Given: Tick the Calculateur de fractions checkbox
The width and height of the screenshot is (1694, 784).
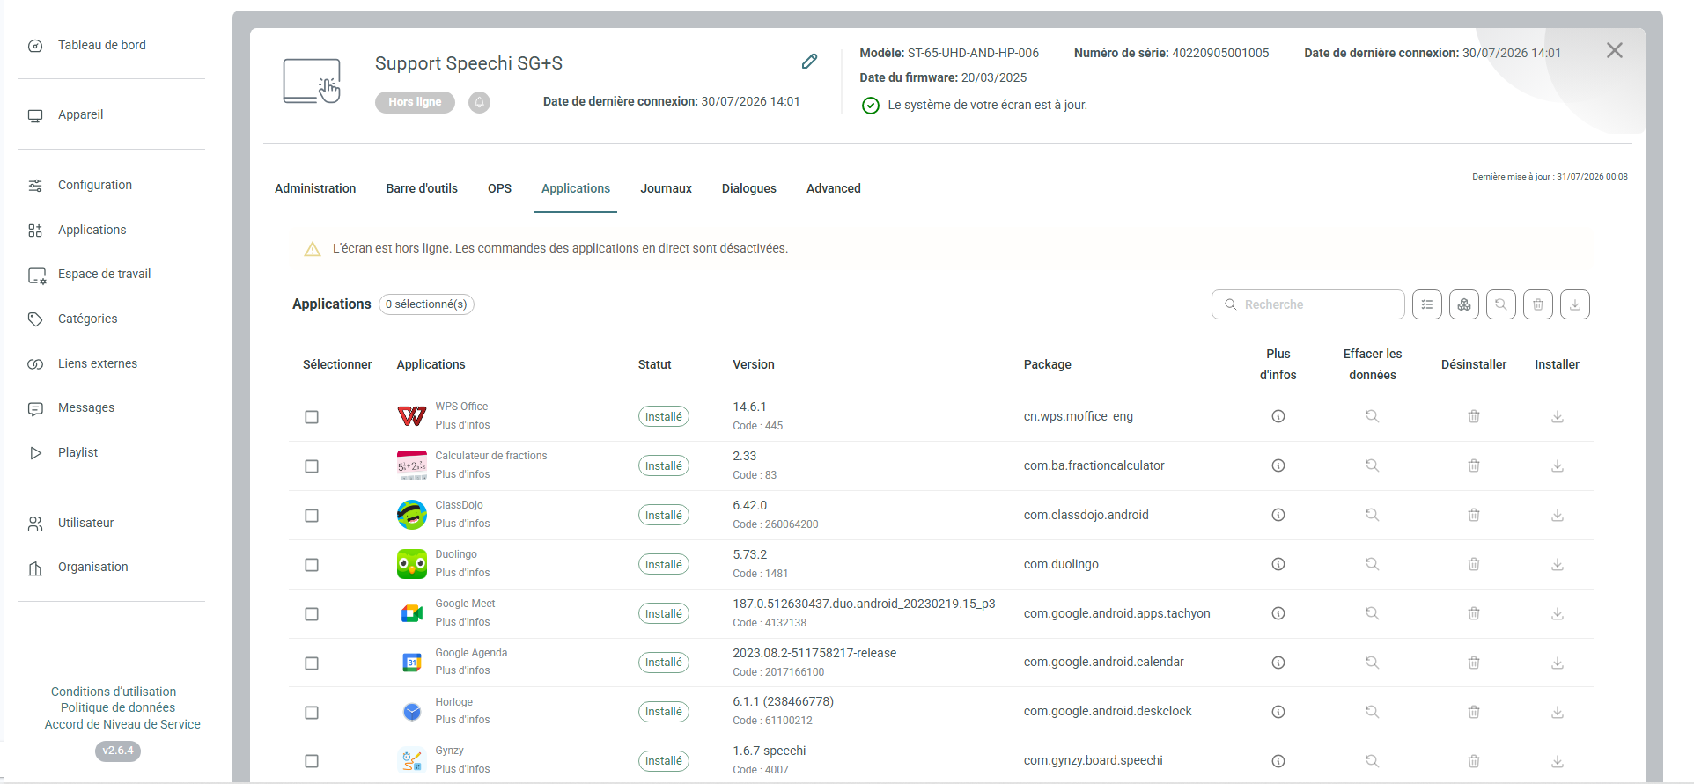Looking at the screenshot, I should coord(312,466).
